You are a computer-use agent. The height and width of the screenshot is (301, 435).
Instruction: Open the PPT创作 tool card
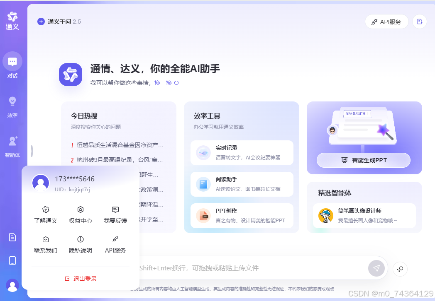coord(242,216)
